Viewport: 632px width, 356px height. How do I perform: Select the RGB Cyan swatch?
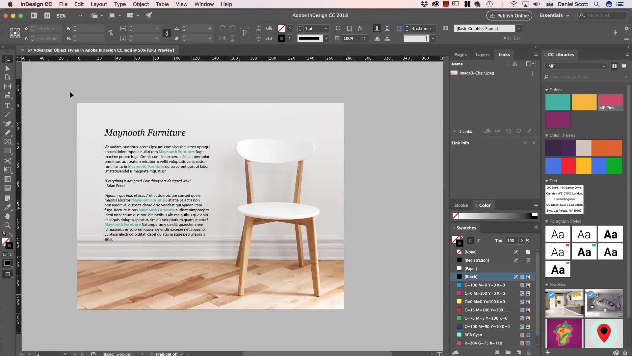[x=493, y=335]
